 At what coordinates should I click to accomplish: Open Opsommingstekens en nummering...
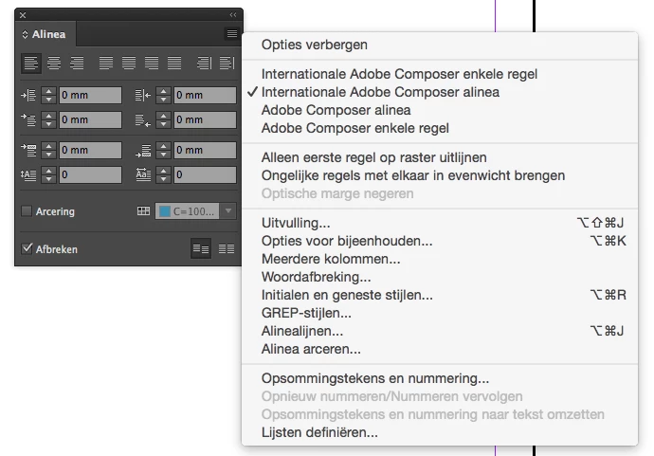pyautogui.click(x=440, y=378)
